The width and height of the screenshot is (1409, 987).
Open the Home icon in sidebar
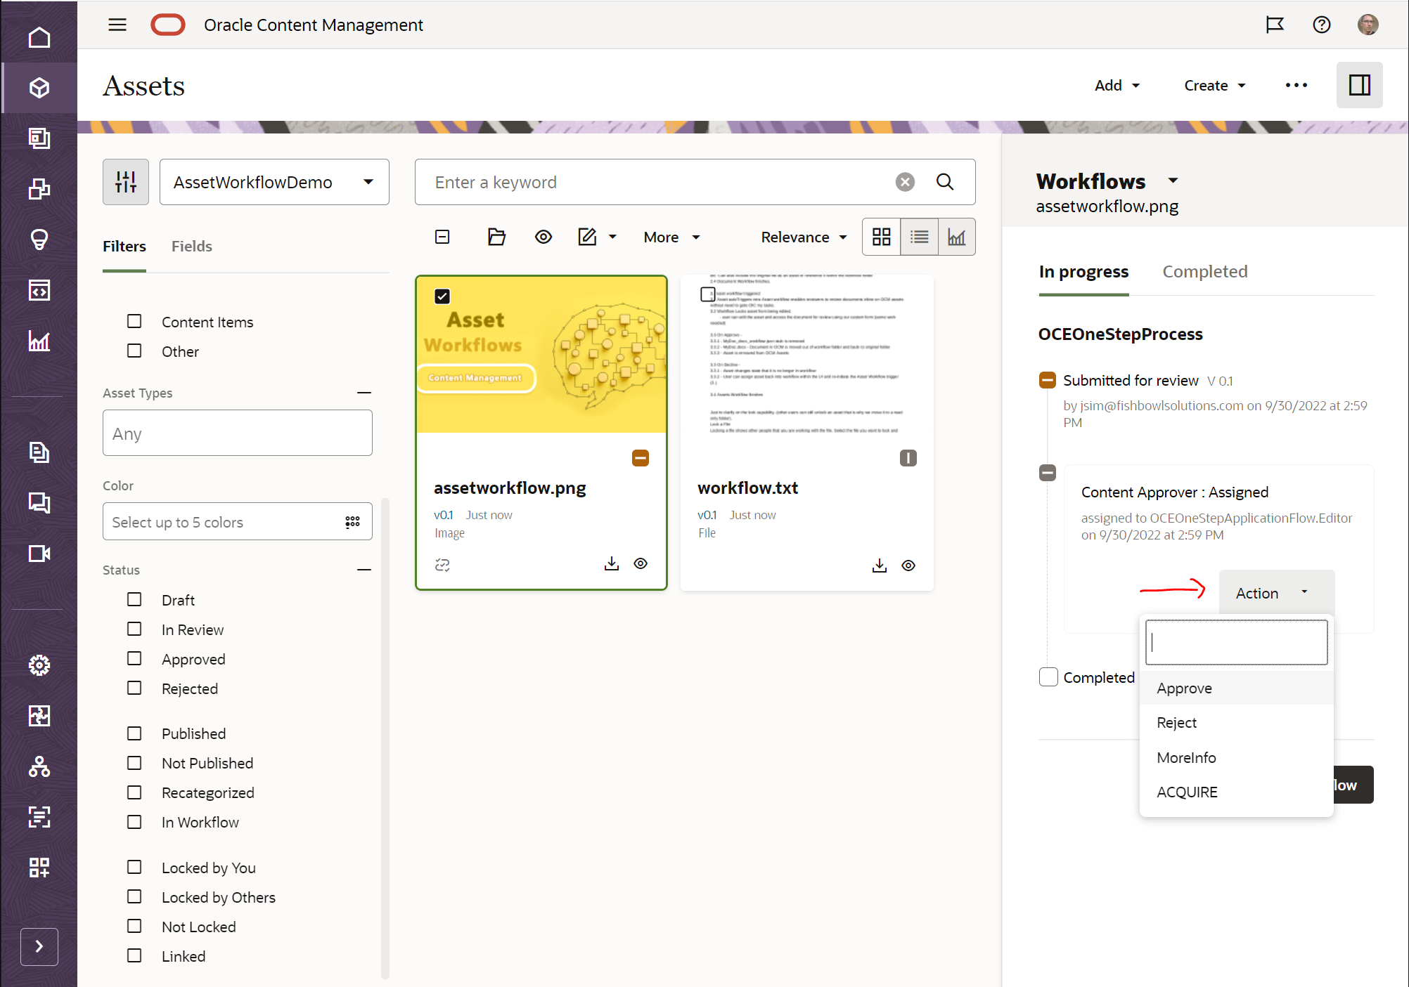click(x=39, y=37)
